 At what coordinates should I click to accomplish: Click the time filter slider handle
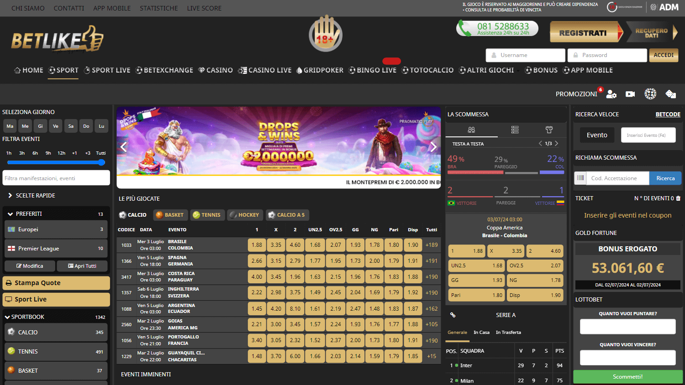click(101, 162)
